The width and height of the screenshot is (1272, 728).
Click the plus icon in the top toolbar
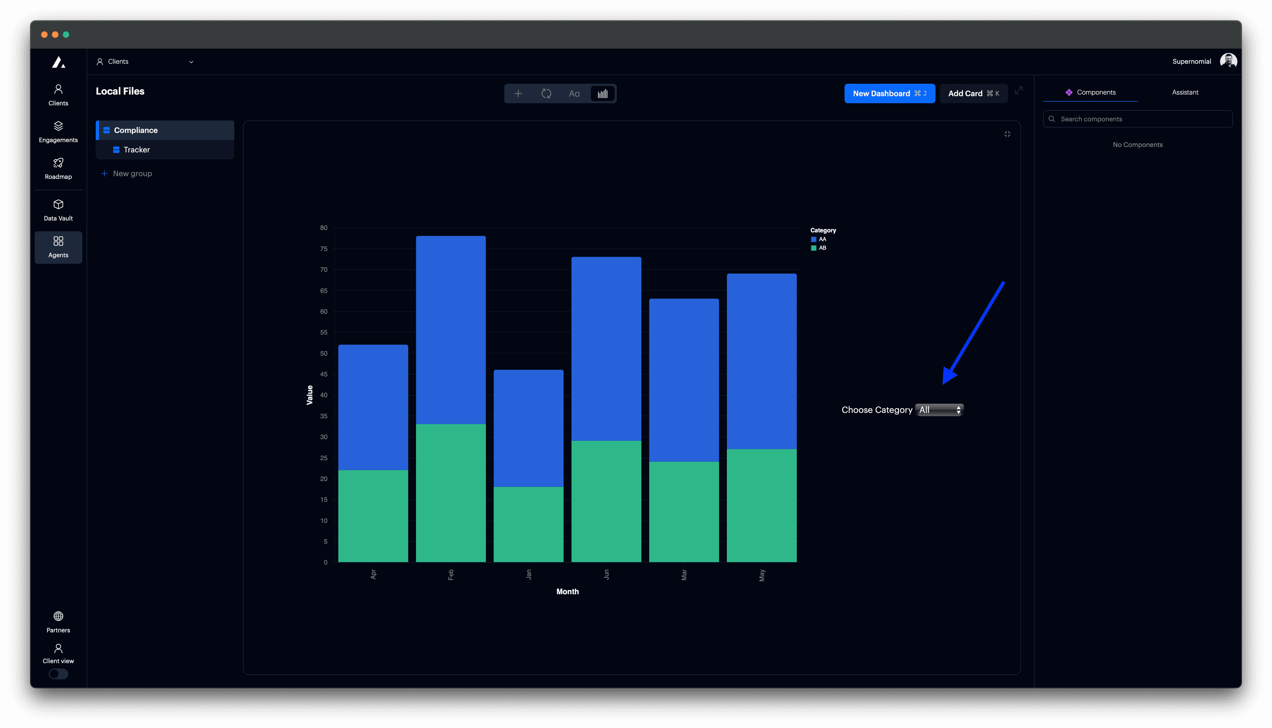pyautogui.click(x=518, y=93)
